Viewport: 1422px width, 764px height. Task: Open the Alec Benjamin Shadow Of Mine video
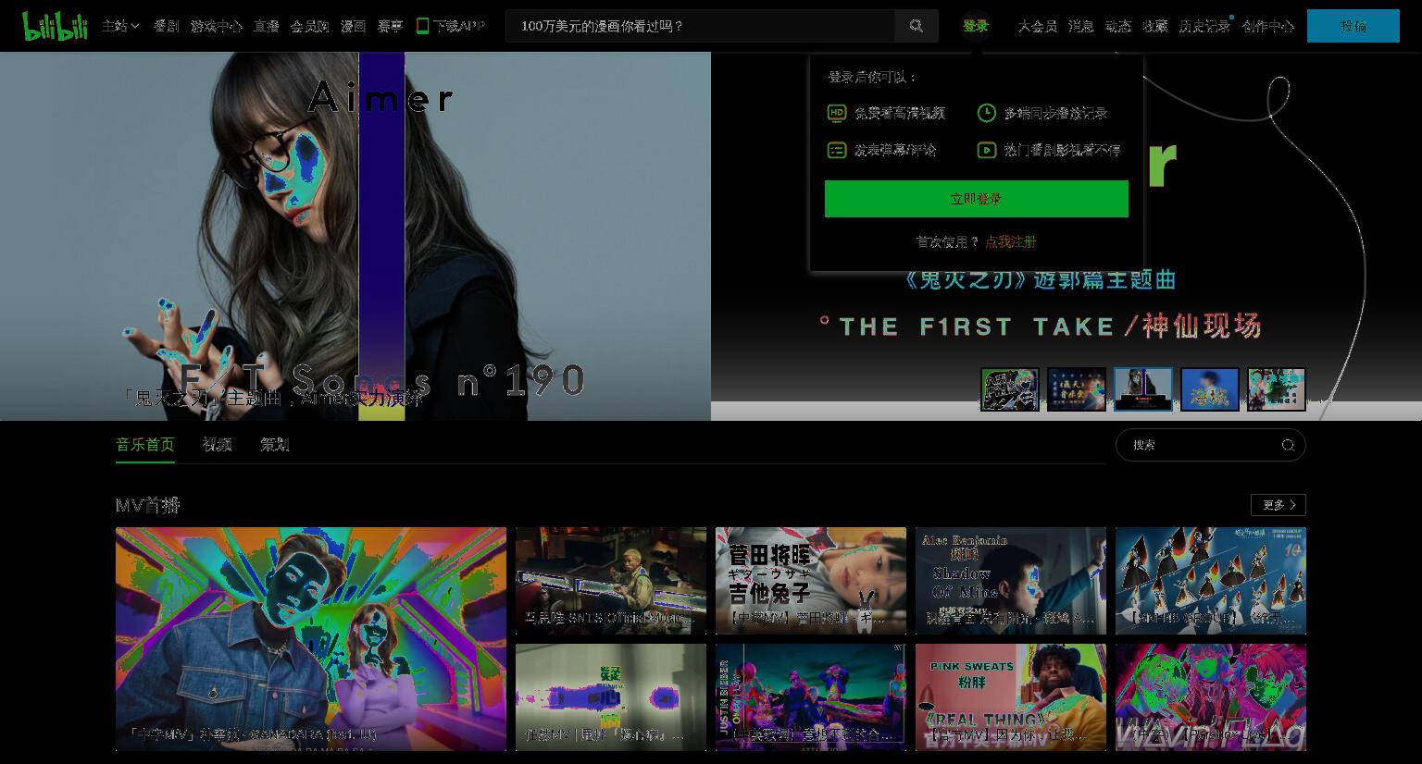pos(1010,581)
